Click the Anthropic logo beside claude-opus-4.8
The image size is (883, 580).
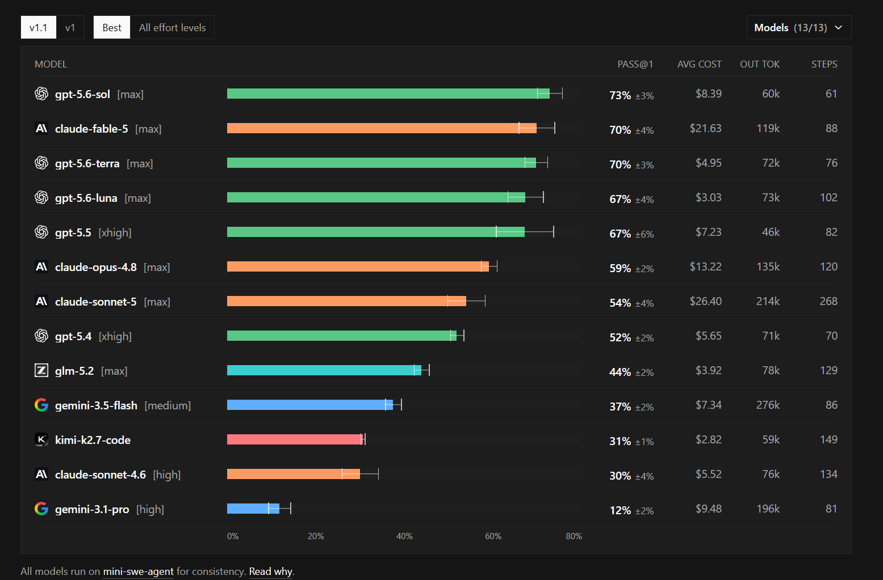tap(41, 266)
